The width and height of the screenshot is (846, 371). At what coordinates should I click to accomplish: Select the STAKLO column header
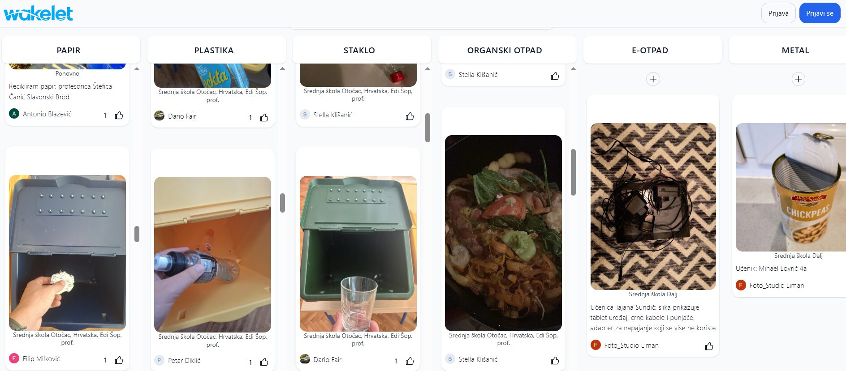pyautogui.click(x=359, y=51)
